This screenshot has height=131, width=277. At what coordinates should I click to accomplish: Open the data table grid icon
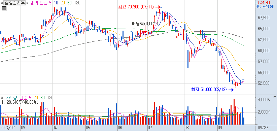(x=4, y=9)
